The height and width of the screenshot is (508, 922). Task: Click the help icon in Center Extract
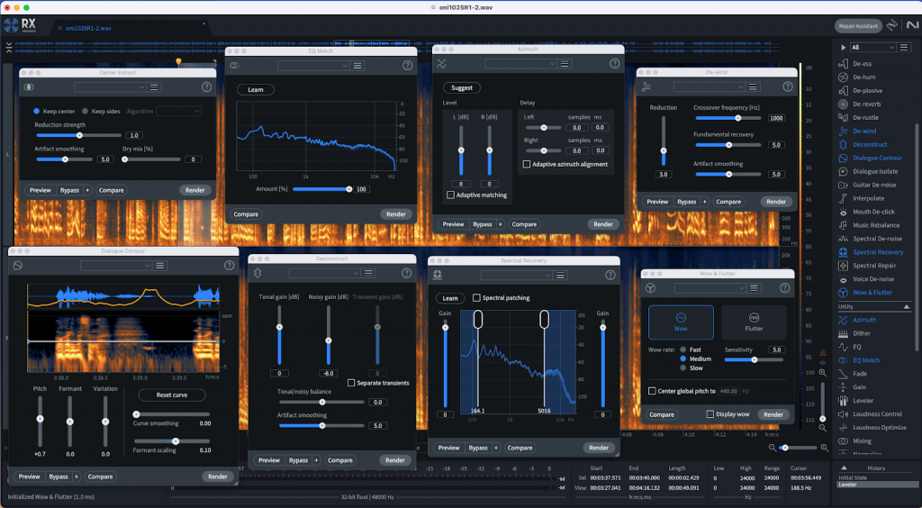point(206,86)
